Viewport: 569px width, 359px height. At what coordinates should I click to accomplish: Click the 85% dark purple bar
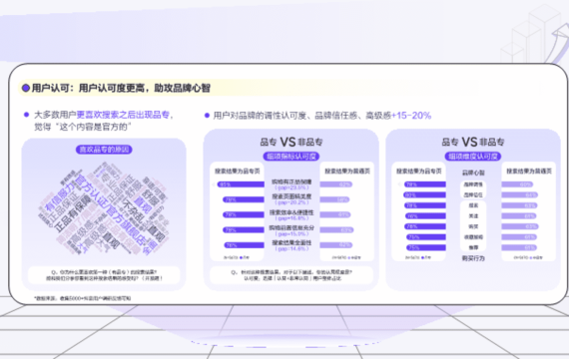[x=241, y=184]
